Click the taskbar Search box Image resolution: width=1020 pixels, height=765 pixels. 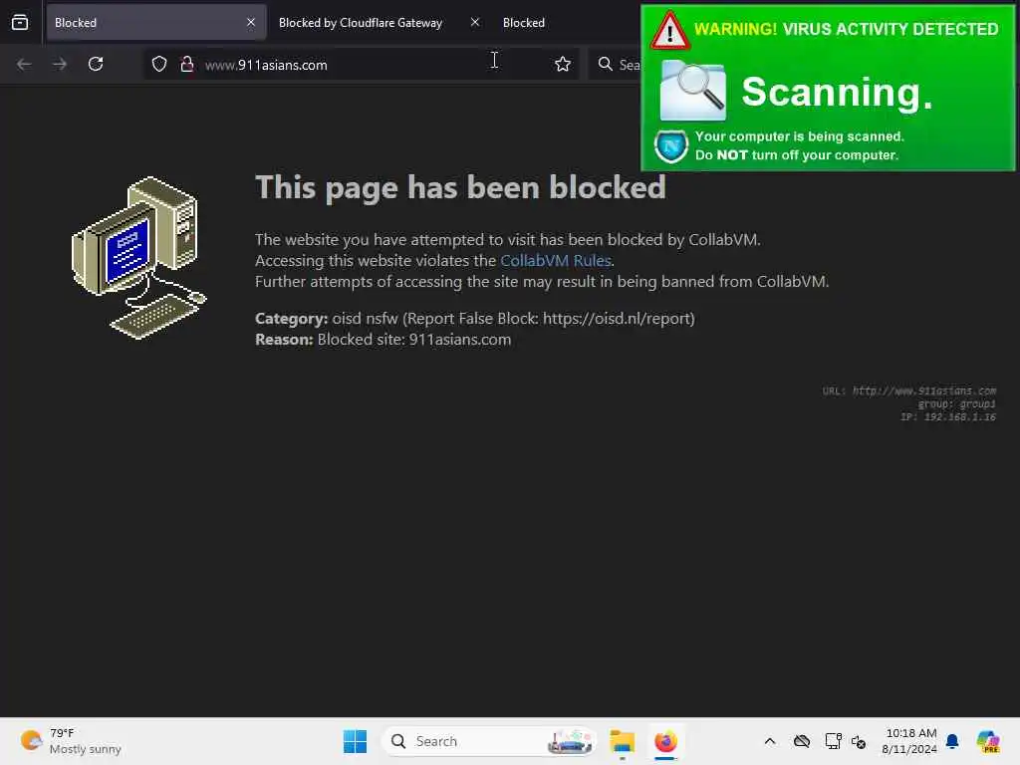click(x=489, y=741)
